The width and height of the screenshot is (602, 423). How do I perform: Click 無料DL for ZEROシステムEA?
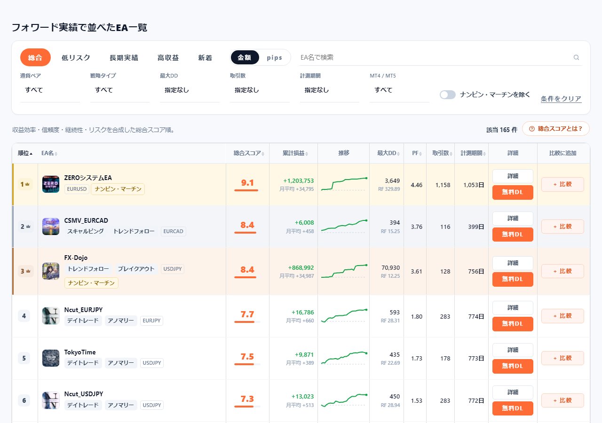coord(513,192)
